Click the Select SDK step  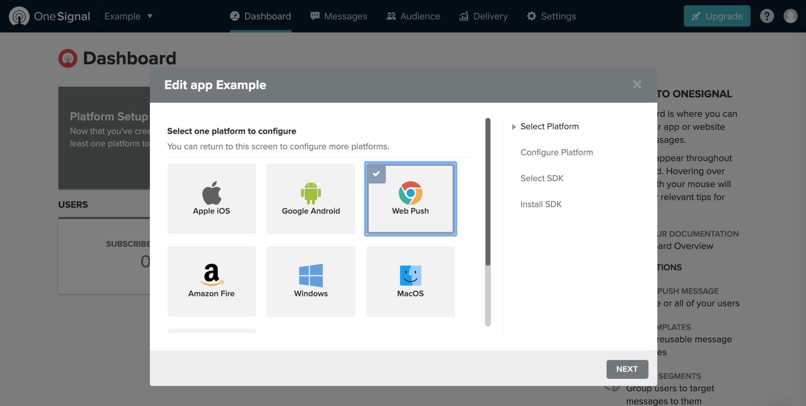pyautogui.click(x=542, y=178)
